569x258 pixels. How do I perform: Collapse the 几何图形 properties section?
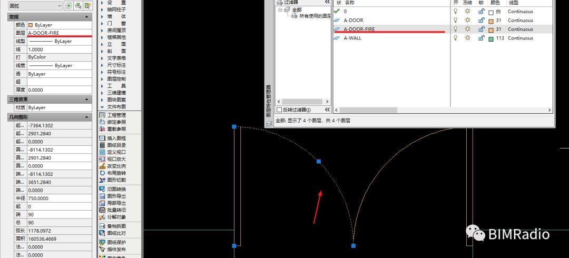tap(86, 117)
